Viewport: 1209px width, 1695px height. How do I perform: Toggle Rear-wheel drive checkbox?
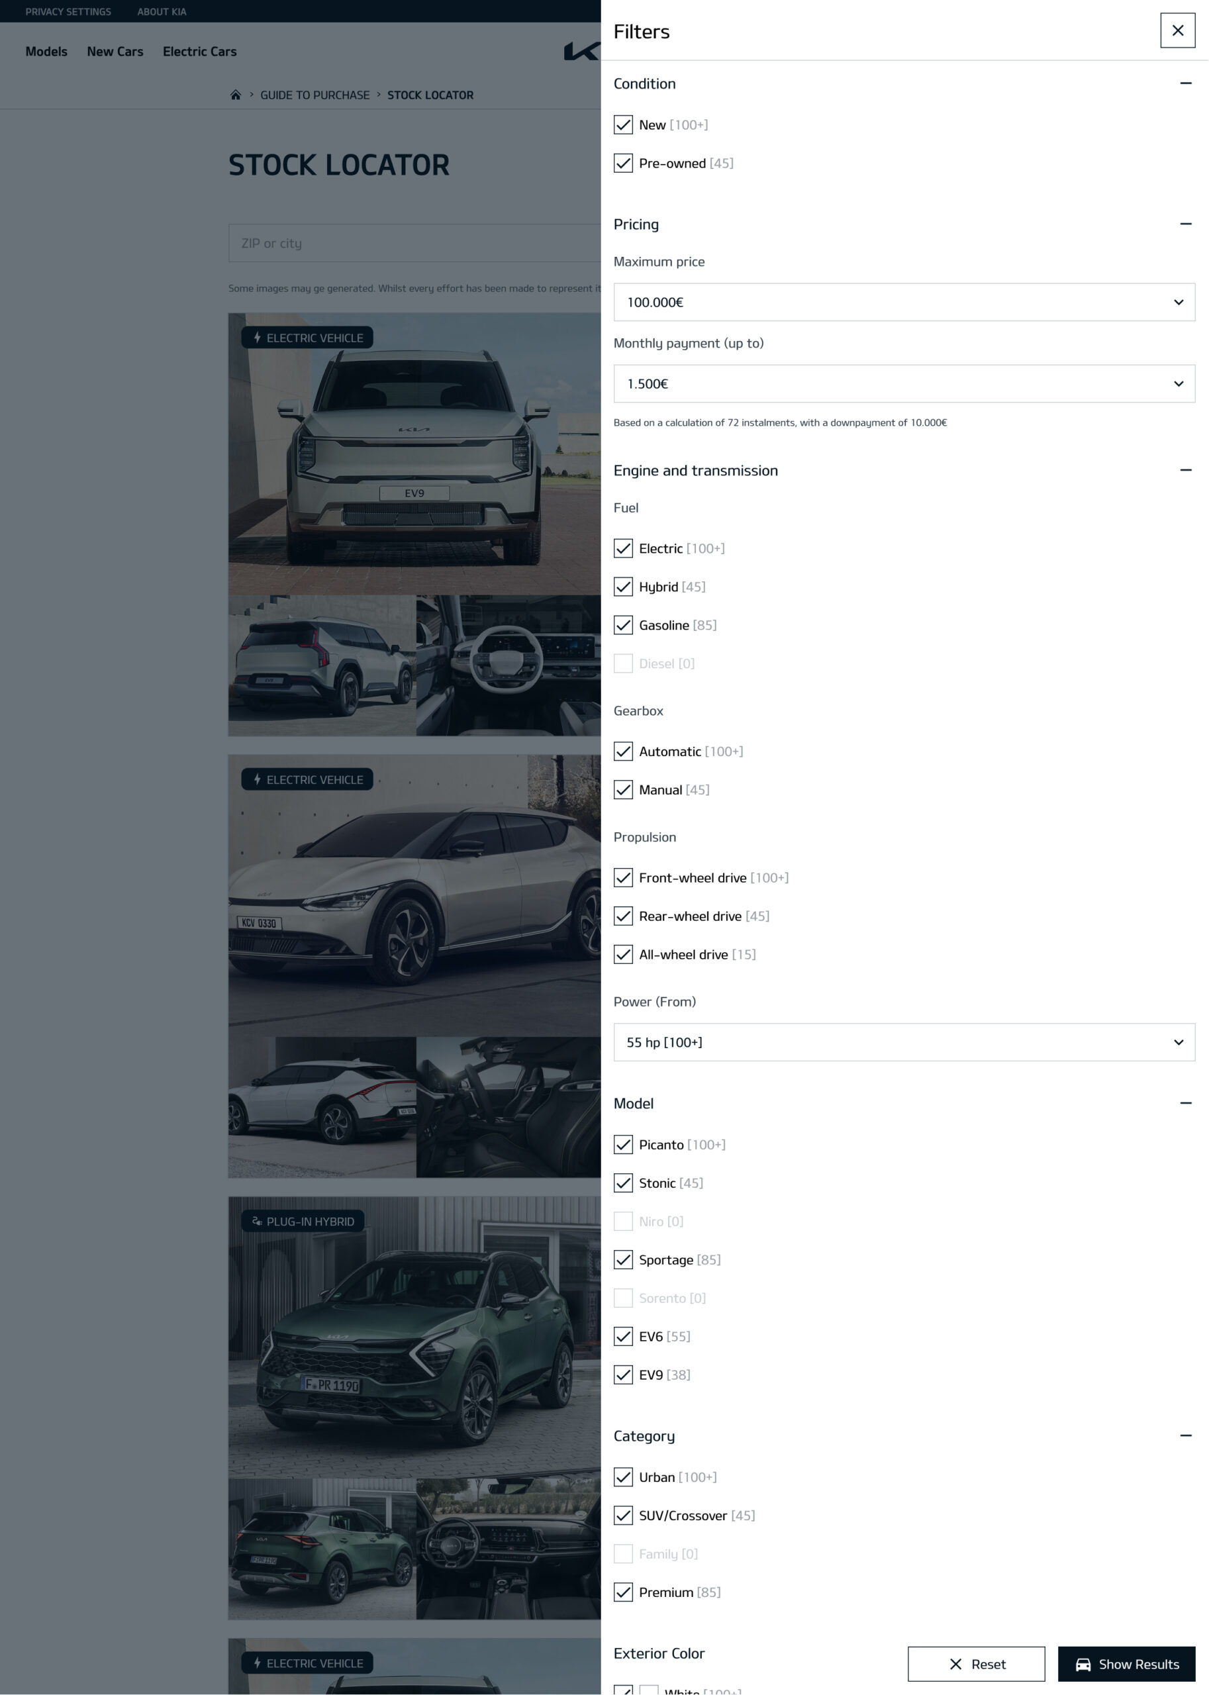click(x=623, y=916)
